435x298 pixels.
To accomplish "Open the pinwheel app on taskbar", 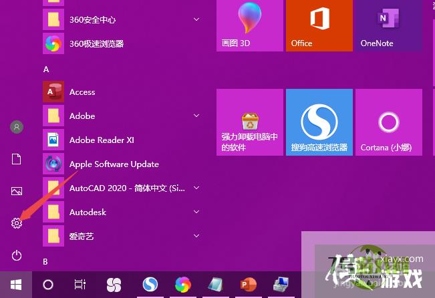I will pyautogui.click(x=114, y=285).
